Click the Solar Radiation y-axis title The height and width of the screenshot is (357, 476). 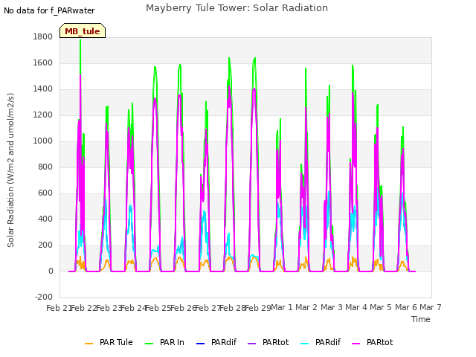click(x=10, y=170)
